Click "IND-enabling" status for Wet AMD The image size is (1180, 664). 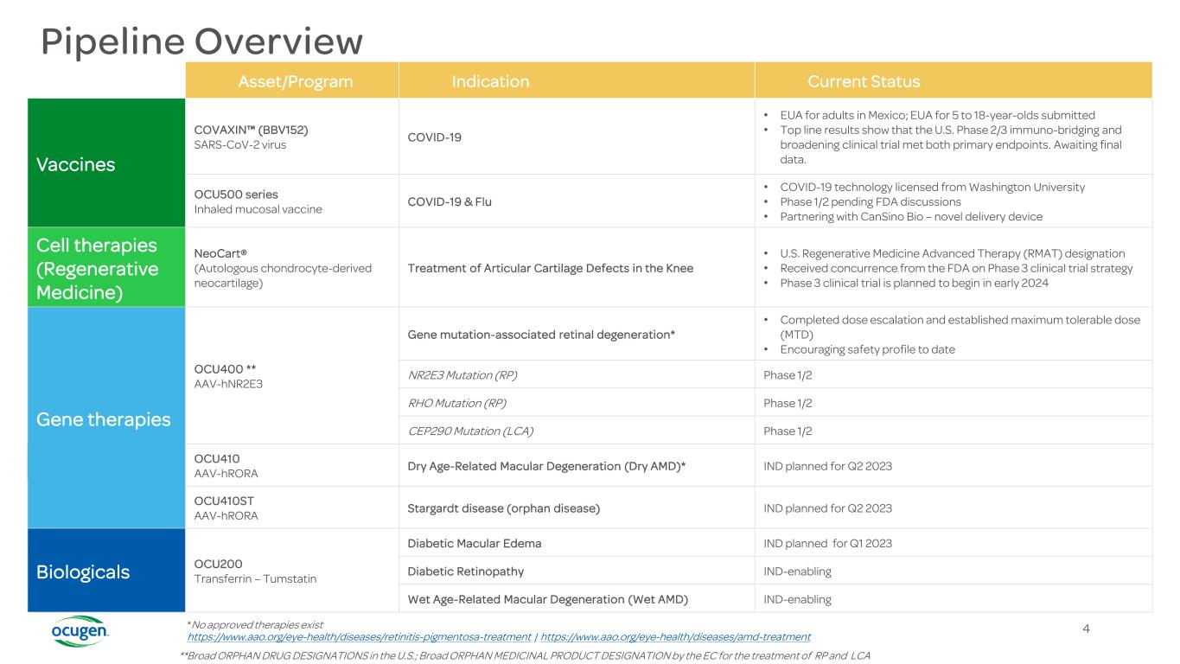[x=798, y=599]
